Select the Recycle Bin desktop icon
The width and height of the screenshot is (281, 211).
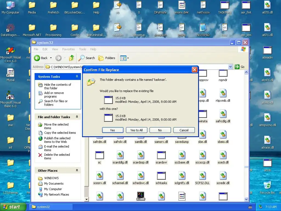tap(267, 185)
